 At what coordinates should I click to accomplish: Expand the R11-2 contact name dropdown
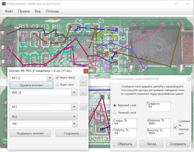tap(50, 78)
